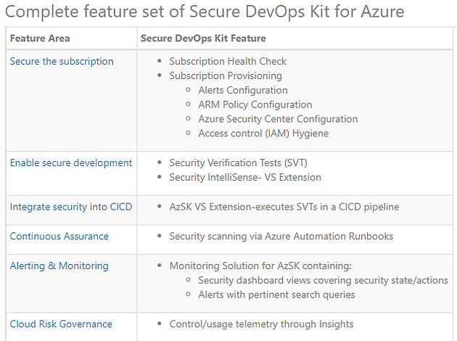The image size is (457, 341).
Task: Open the Secure the subscription link
Action: [x=62, y=62]
